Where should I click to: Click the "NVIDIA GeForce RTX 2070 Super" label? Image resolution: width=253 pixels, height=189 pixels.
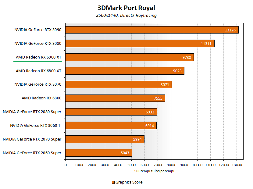tap(32, 139)
